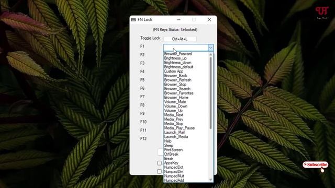Select Browser_Stop option

click(x=175, y=85)
